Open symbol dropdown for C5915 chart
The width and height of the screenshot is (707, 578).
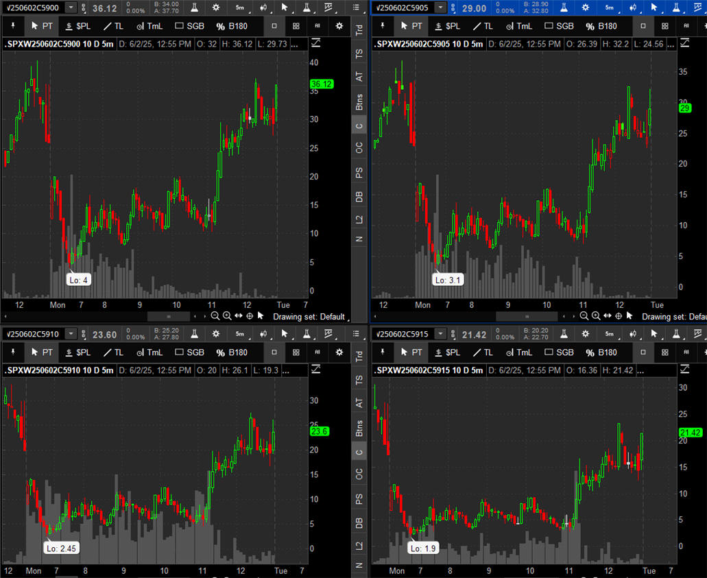(x=440, y=334)
